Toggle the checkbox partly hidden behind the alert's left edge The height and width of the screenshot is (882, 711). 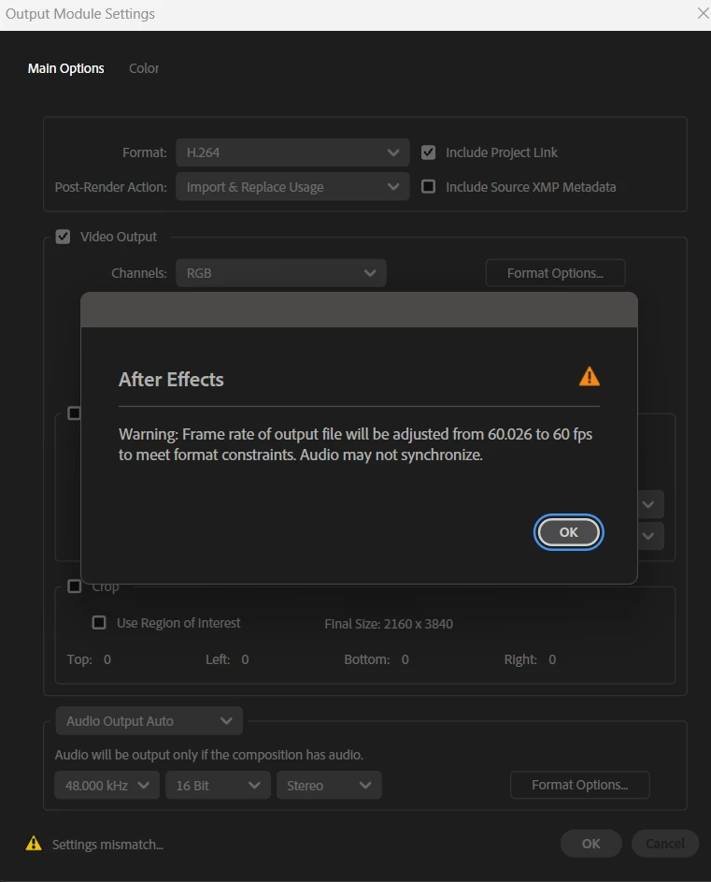click(x=74, y=413)
